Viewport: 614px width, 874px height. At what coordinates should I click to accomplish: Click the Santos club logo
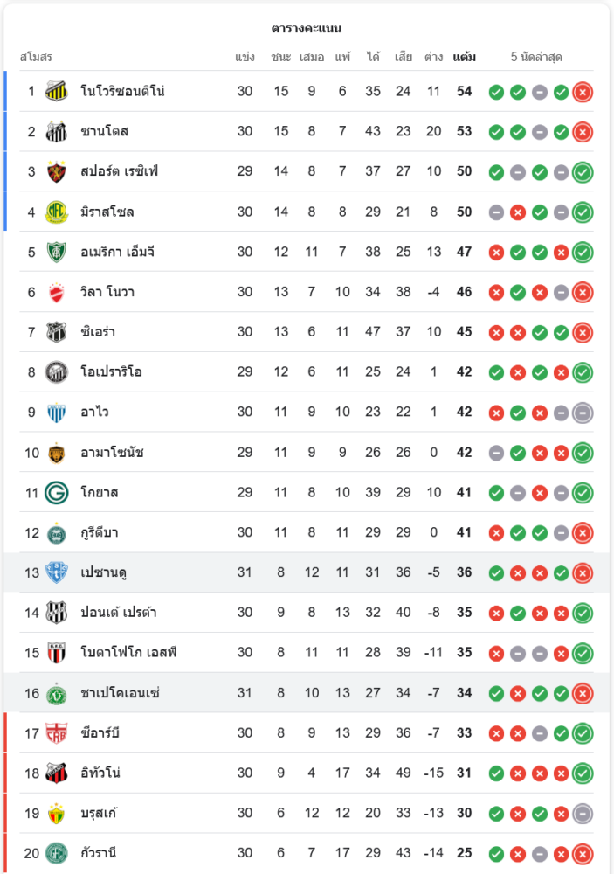click(x=57, y=131)
